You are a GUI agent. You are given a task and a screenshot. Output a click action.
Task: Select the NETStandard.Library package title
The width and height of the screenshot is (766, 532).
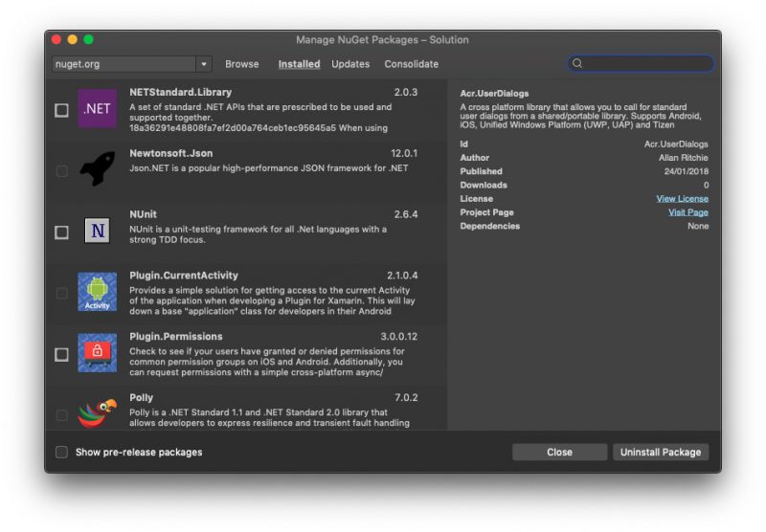tap(180, 92)
